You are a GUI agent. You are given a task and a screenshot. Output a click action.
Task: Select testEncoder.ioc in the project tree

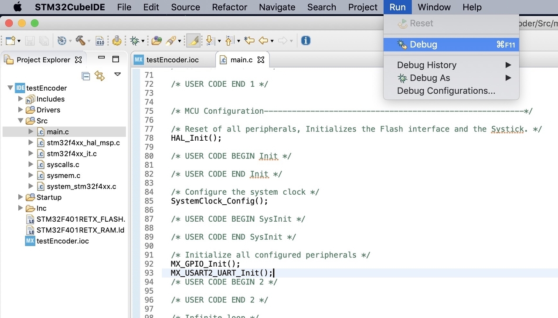click(x=63, y=241)
